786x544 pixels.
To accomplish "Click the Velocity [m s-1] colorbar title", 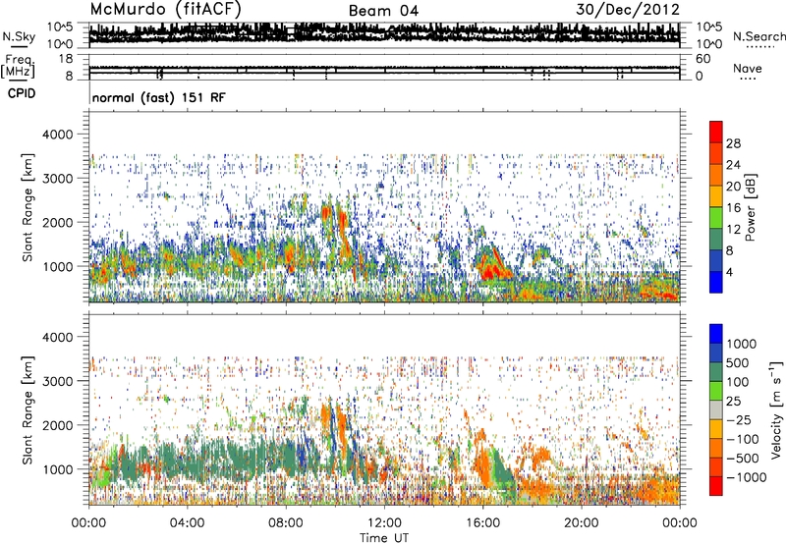I will [x=777, y=410].
